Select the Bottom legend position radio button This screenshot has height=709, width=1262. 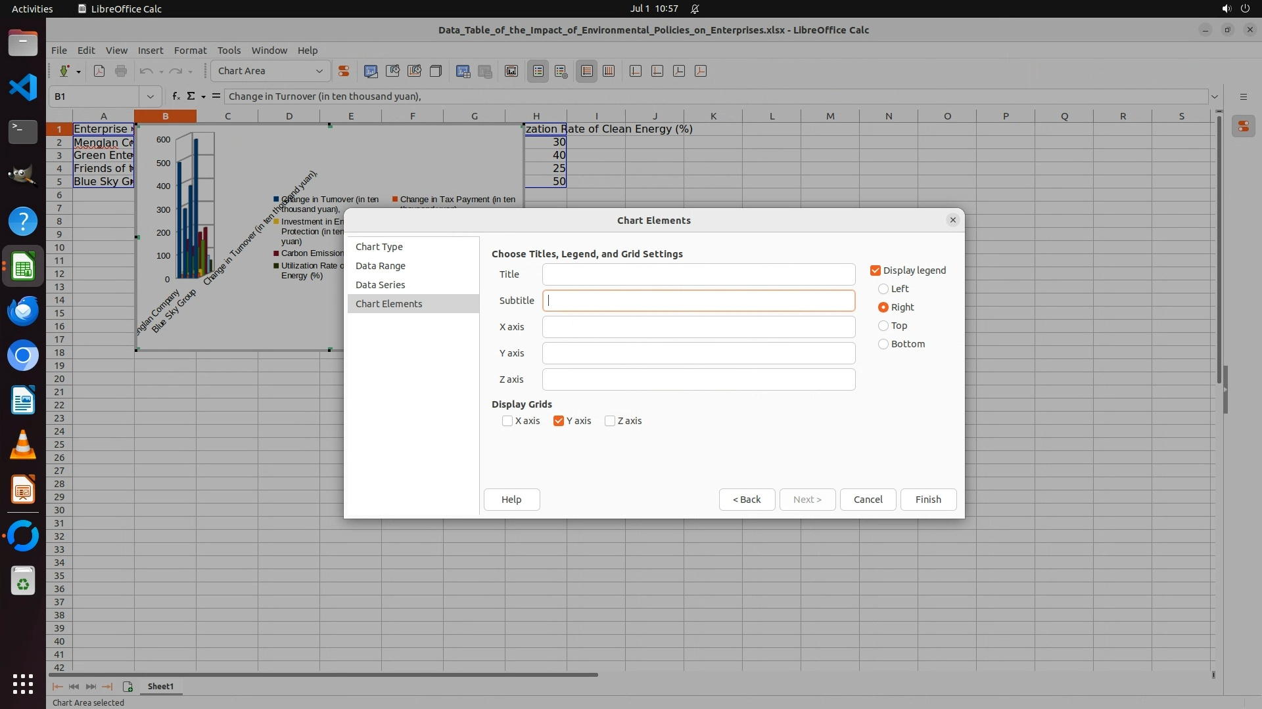pyautogui.click(x=883, y=344)
